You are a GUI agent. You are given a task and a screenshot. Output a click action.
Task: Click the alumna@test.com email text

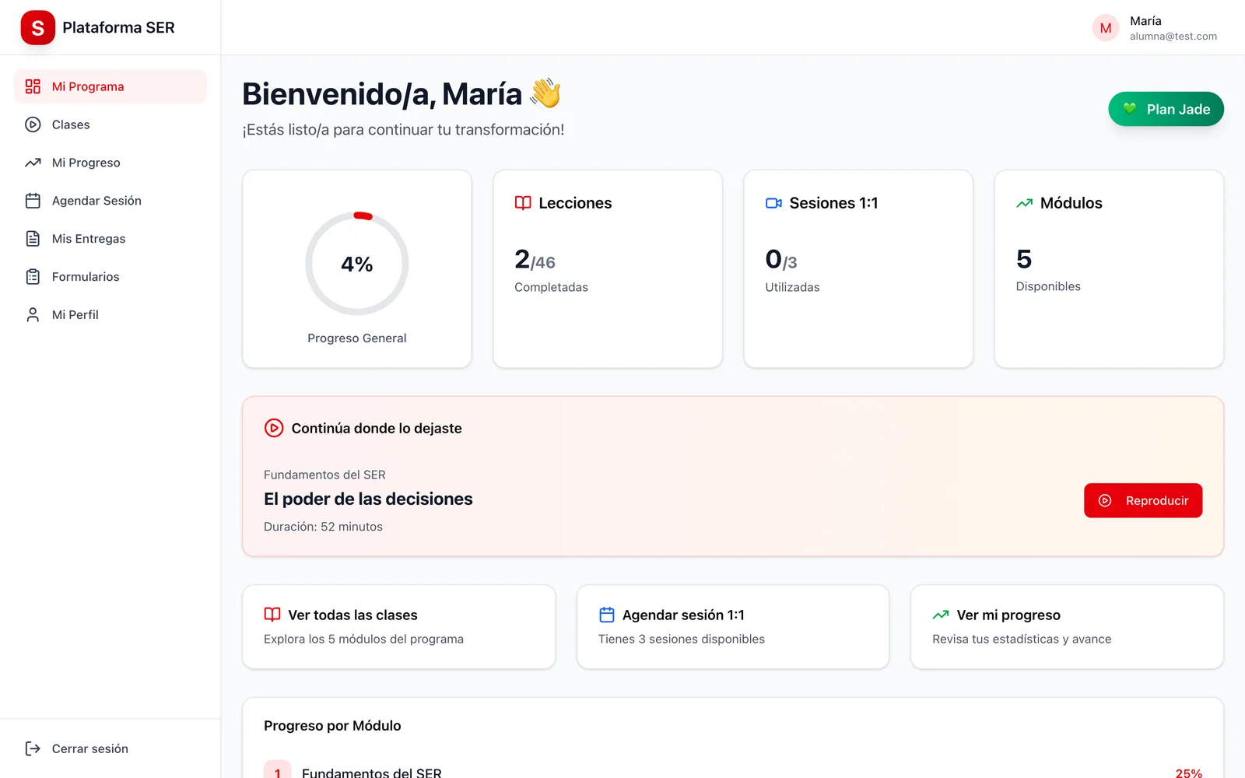coord(1173,37)
